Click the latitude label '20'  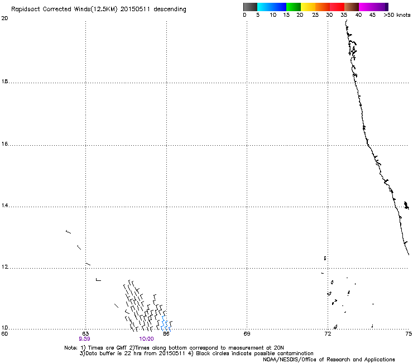[4, 18]
